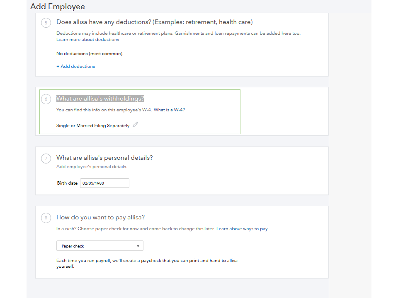
Task: Click 'No deductions (most common)' text
Action: [x=90, y=53]
